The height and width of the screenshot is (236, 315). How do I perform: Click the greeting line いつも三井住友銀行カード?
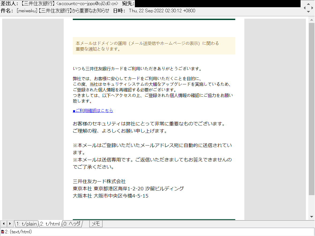[x=137, y=69]
